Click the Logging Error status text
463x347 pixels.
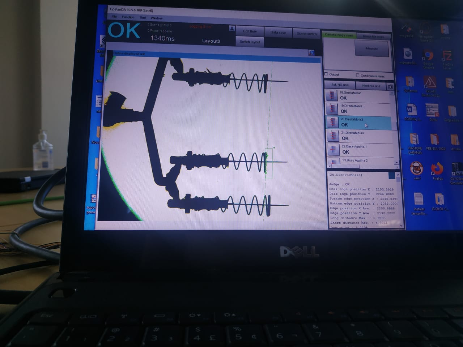[200, 26]
